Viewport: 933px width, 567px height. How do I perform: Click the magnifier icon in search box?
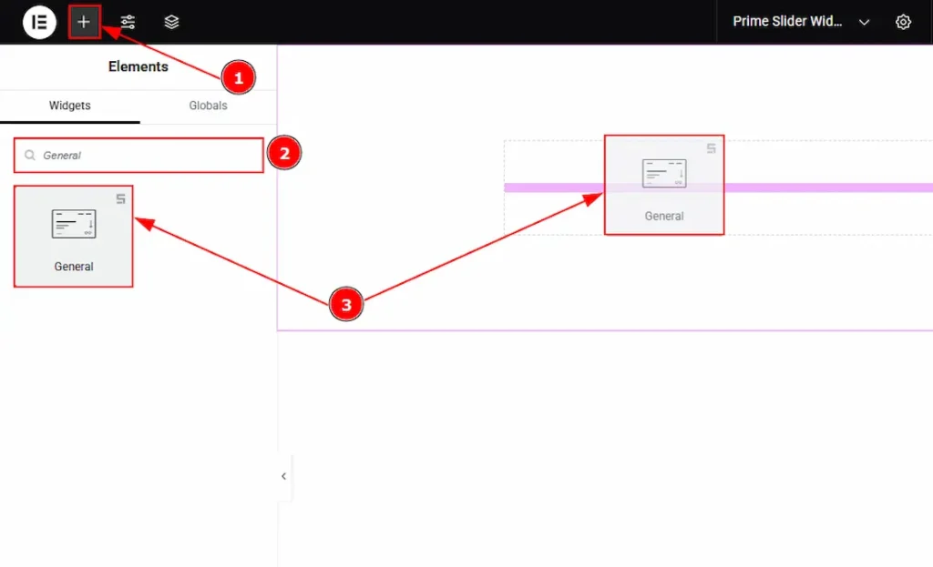pyautogui.click(x=30, y=156)
